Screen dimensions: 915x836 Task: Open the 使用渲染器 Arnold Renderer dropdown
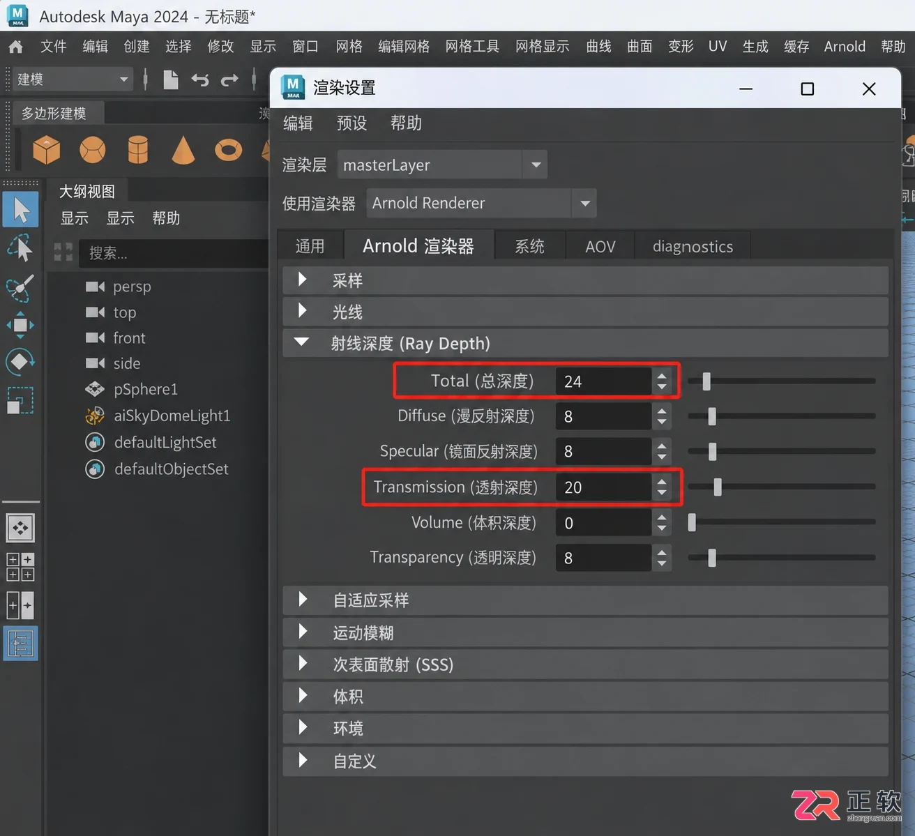tap(481, 204)
